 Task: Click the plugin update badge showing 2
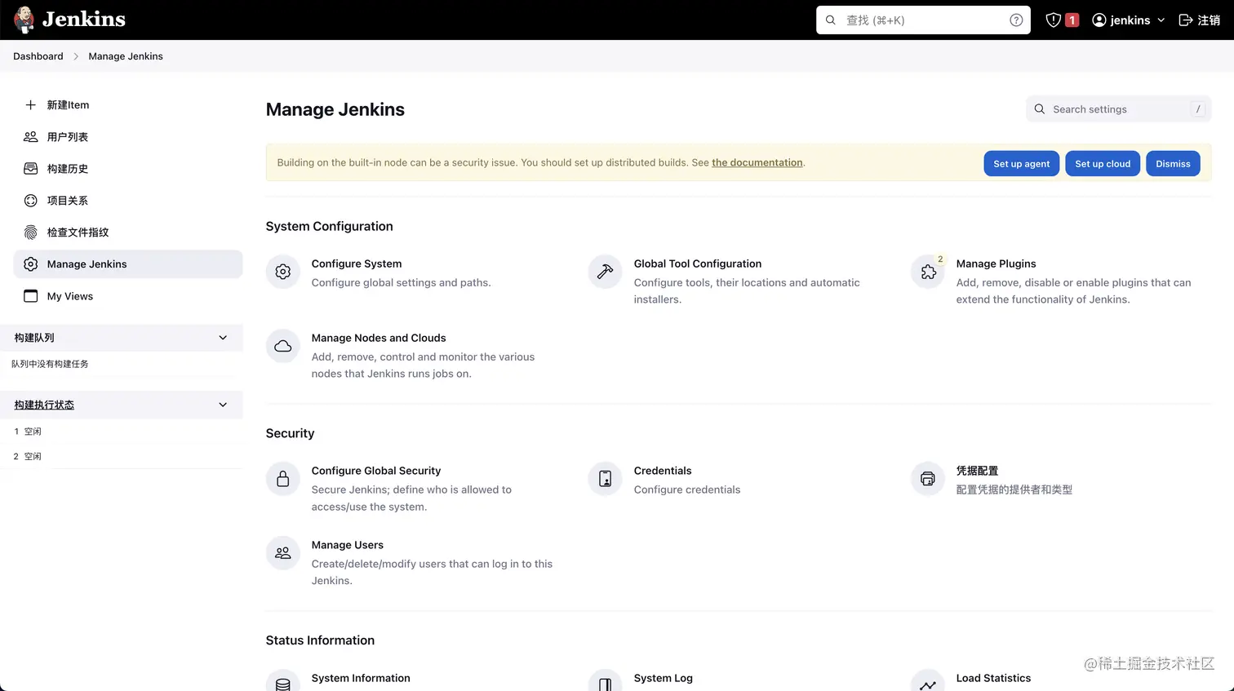940,259
